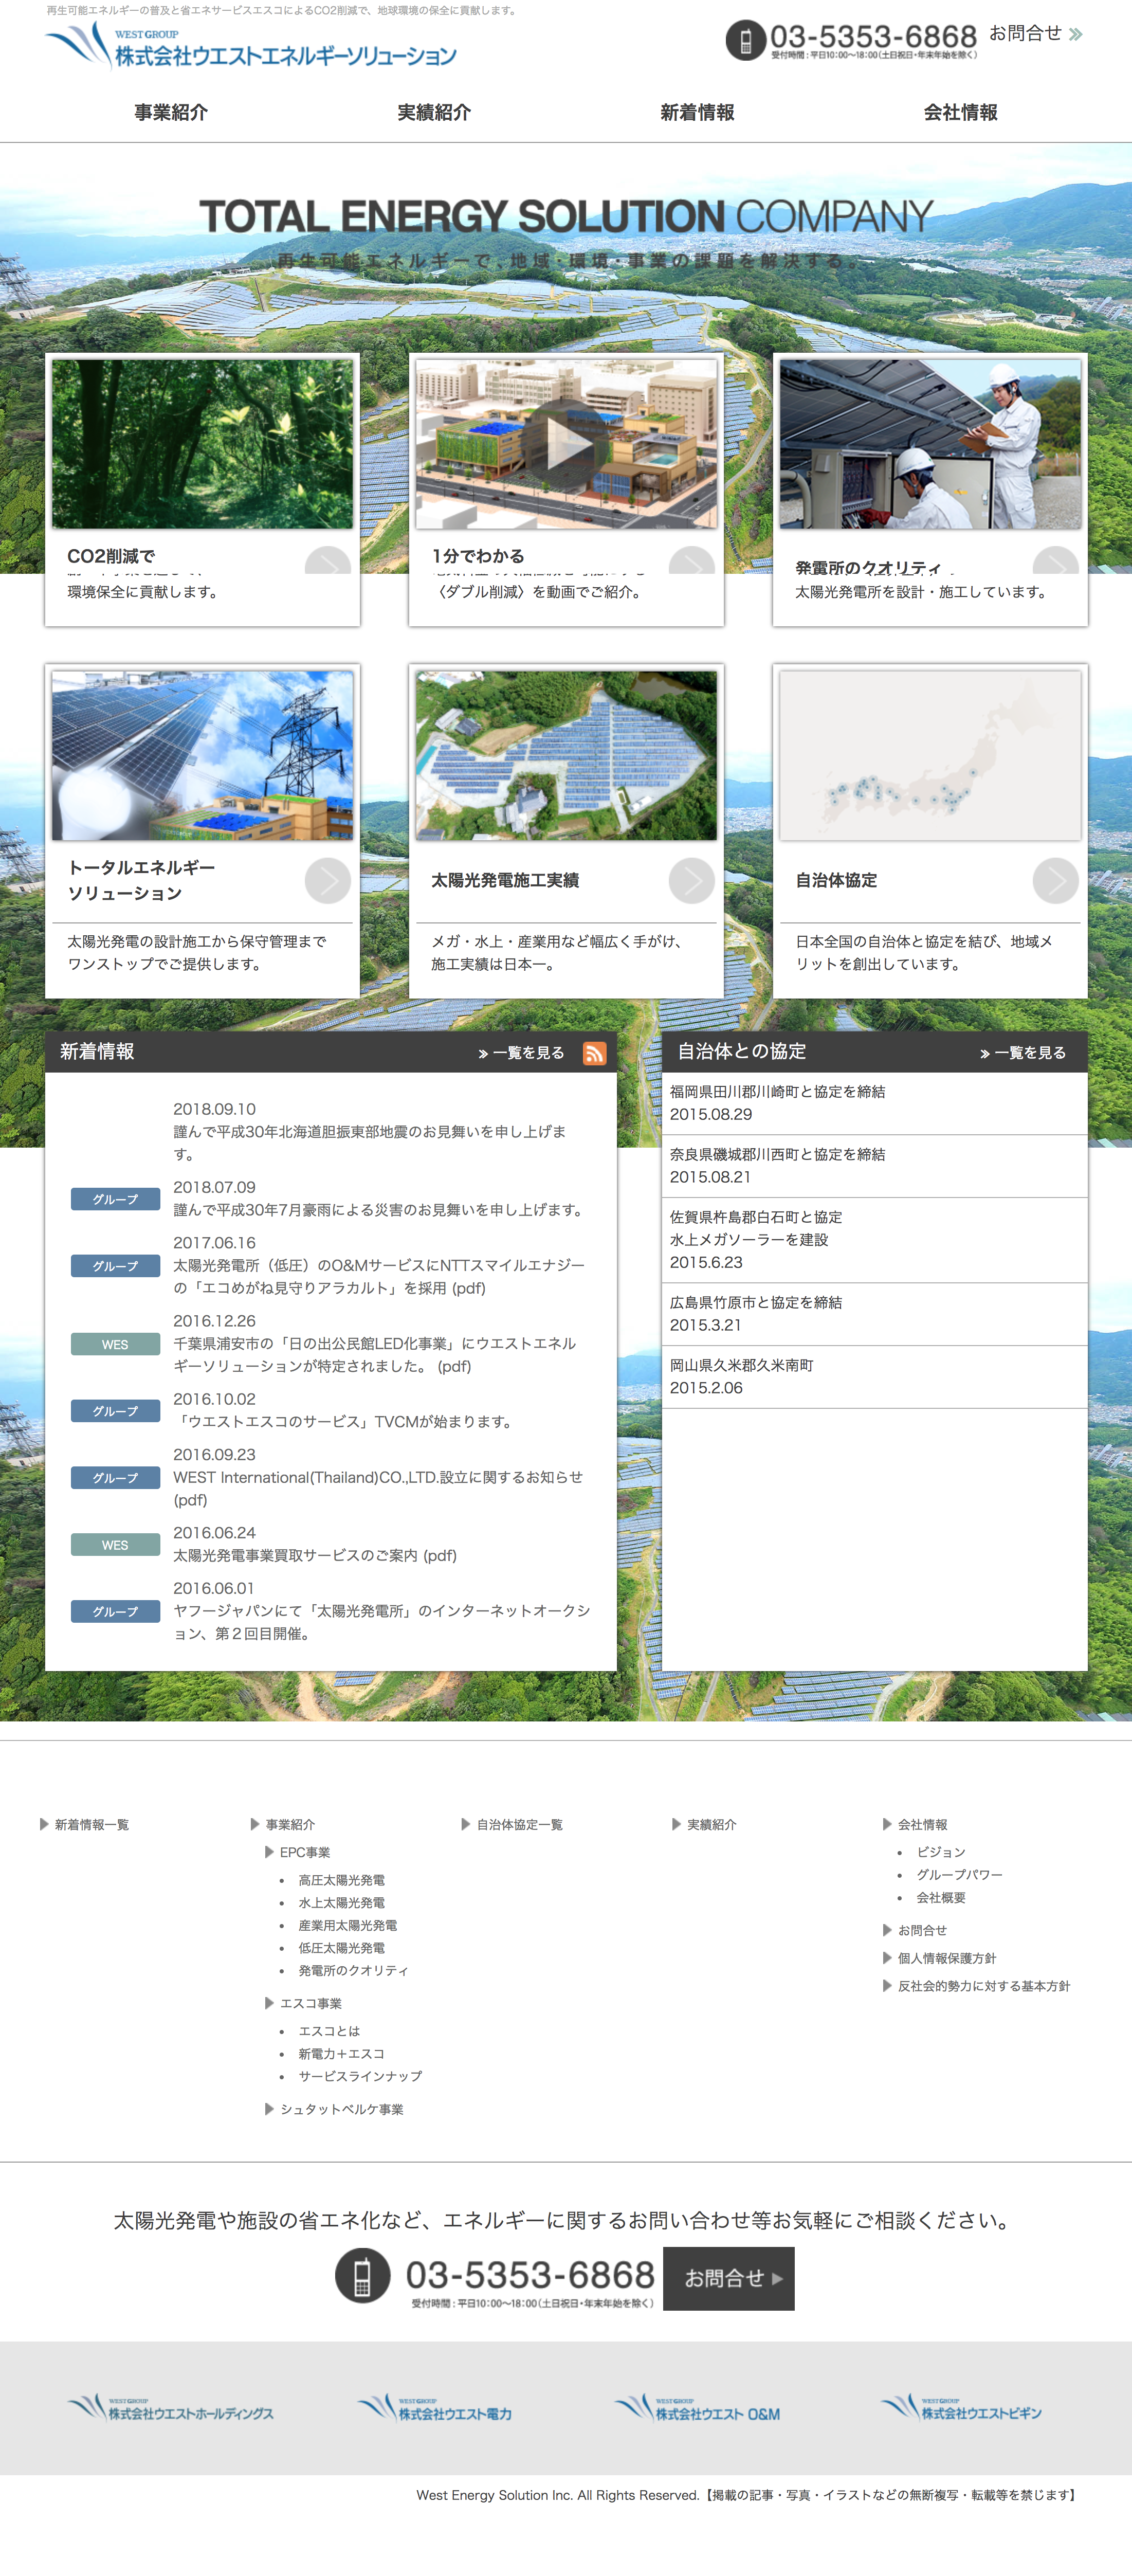This screenshot has width=1132, height=2576.
Task: Click the arrow circle on CO2削減で card
Action: (328, 561)
